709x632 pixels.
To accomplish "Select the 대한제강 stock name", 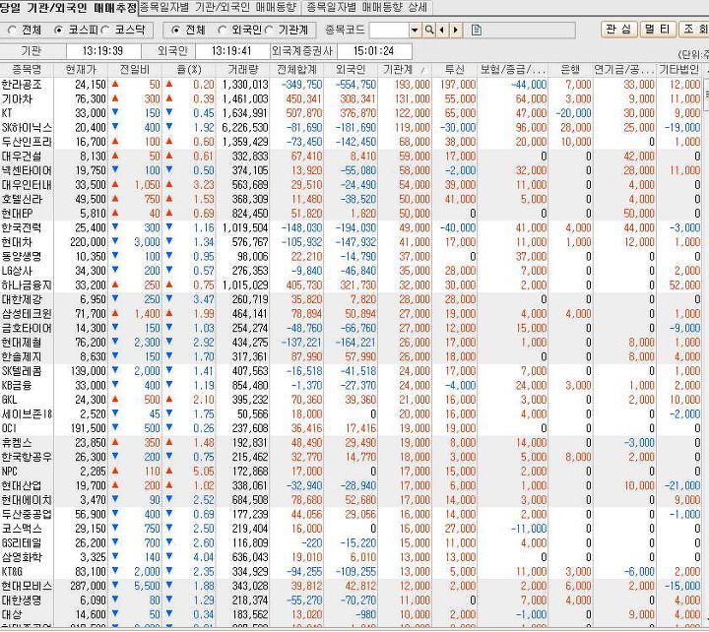I will coord(22,299).
